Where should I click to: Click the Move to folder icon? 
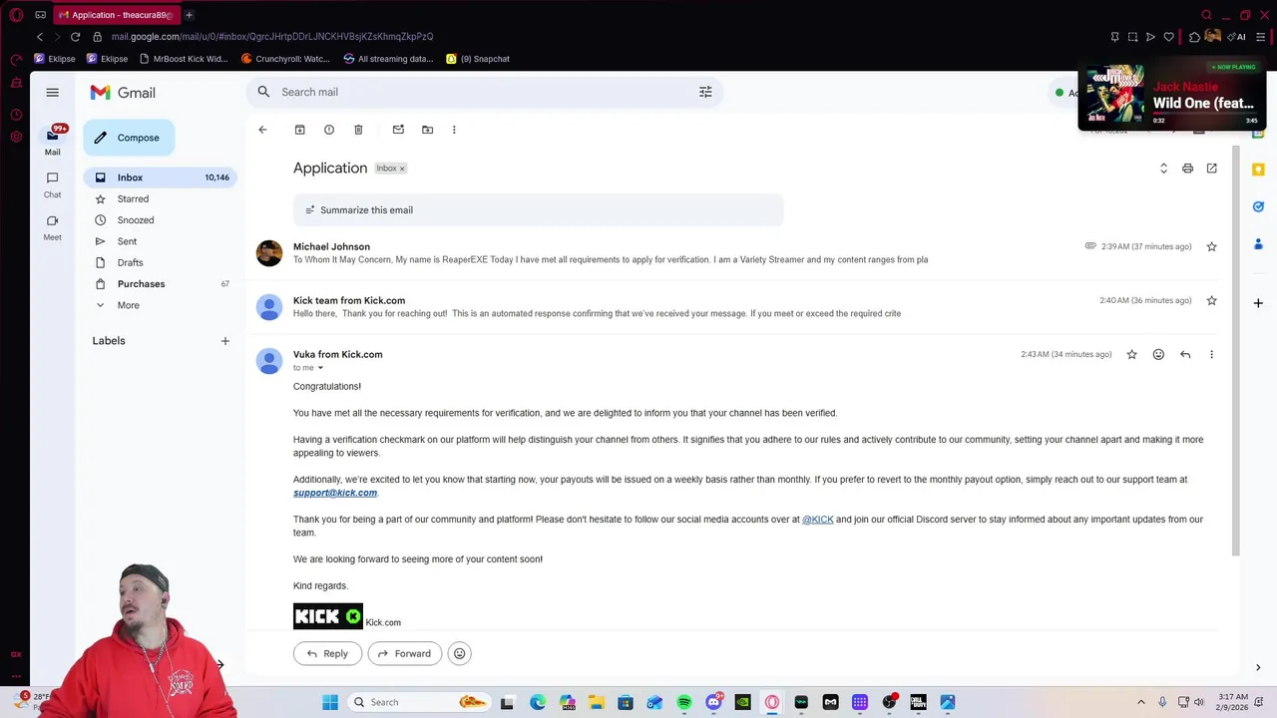[427, 130]
